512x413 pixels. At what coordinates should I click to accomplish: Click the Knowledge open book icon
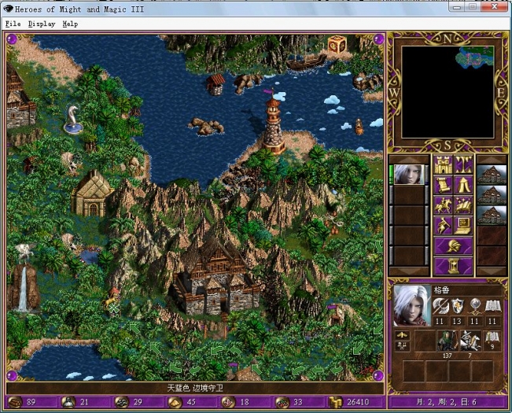point(493,307)
